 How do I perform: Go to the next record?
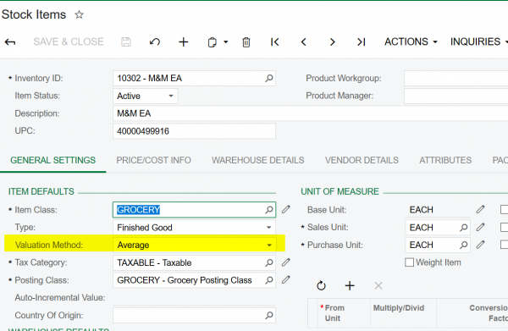[x=332, y=42]
